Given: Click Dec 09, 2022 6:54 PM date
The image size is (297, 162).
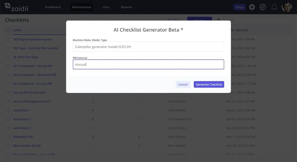Looking at the screenshot, I should (241, 119).
